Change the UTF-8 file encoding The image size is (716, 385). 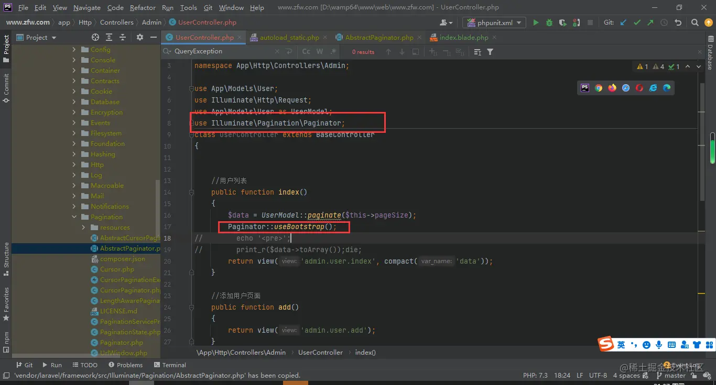coord(598,375)
